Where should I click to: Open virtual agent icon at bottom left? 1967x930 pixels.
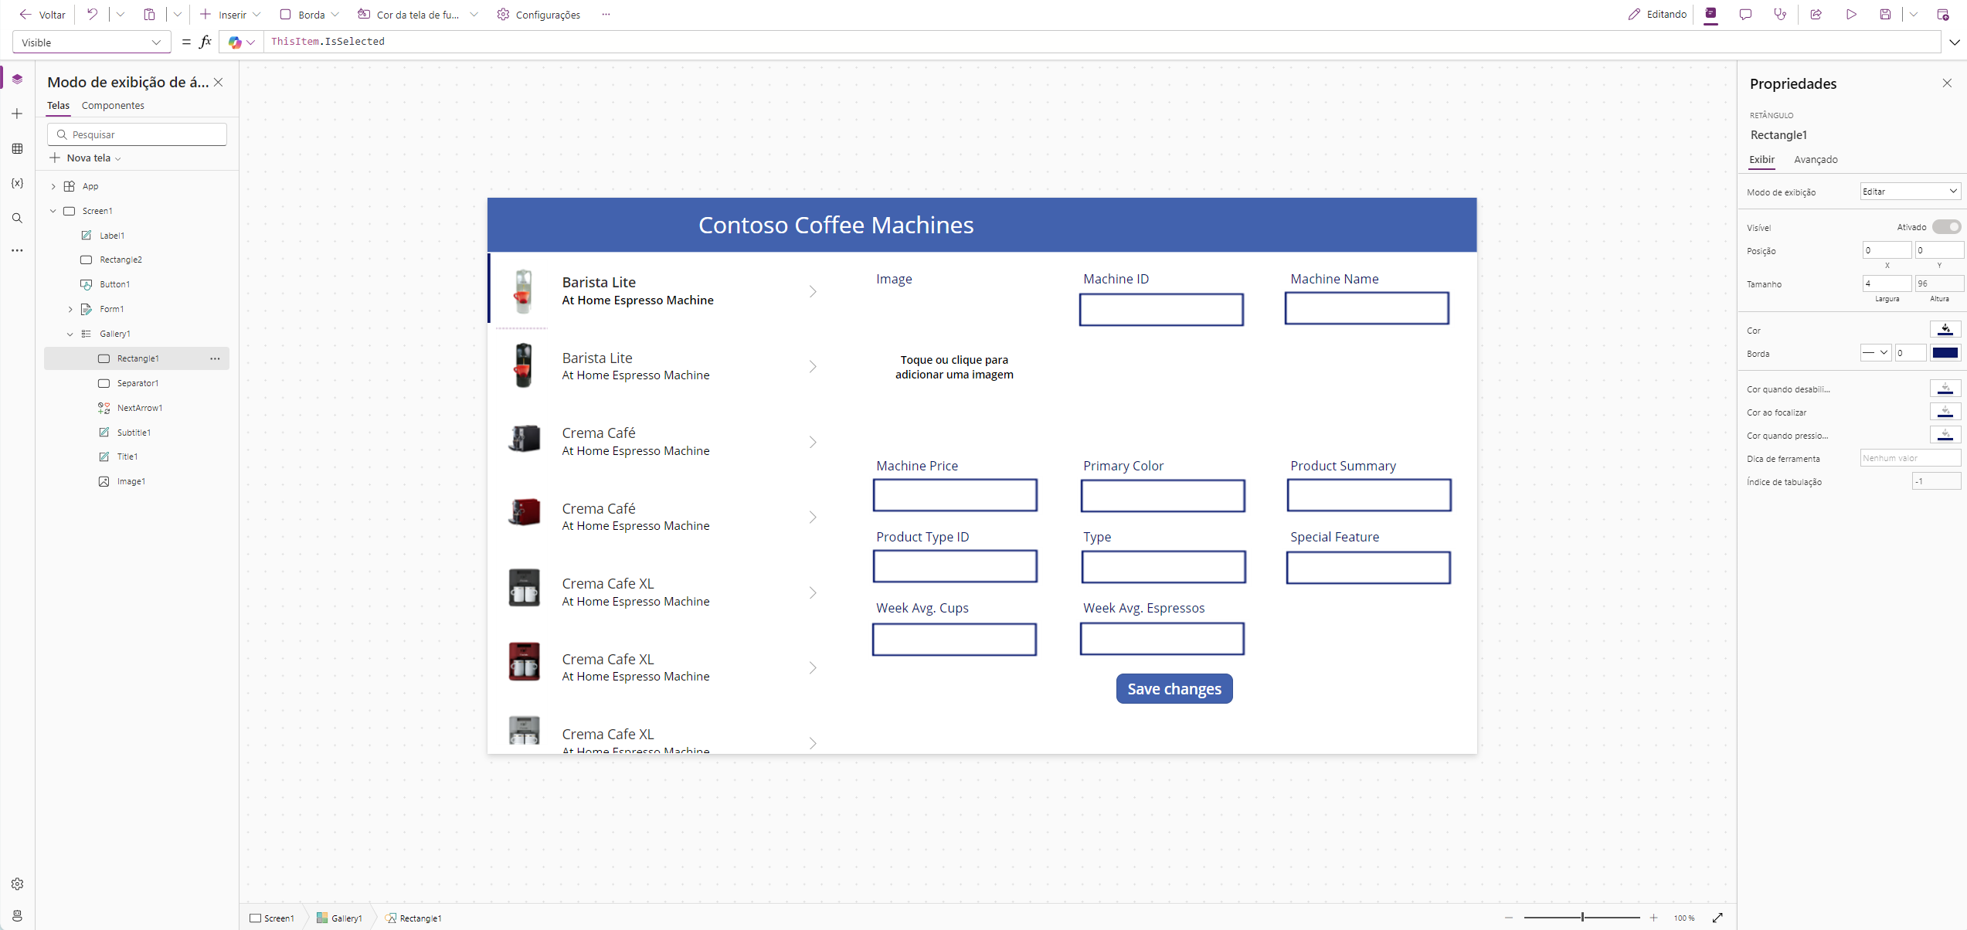(x=17, y=915)
